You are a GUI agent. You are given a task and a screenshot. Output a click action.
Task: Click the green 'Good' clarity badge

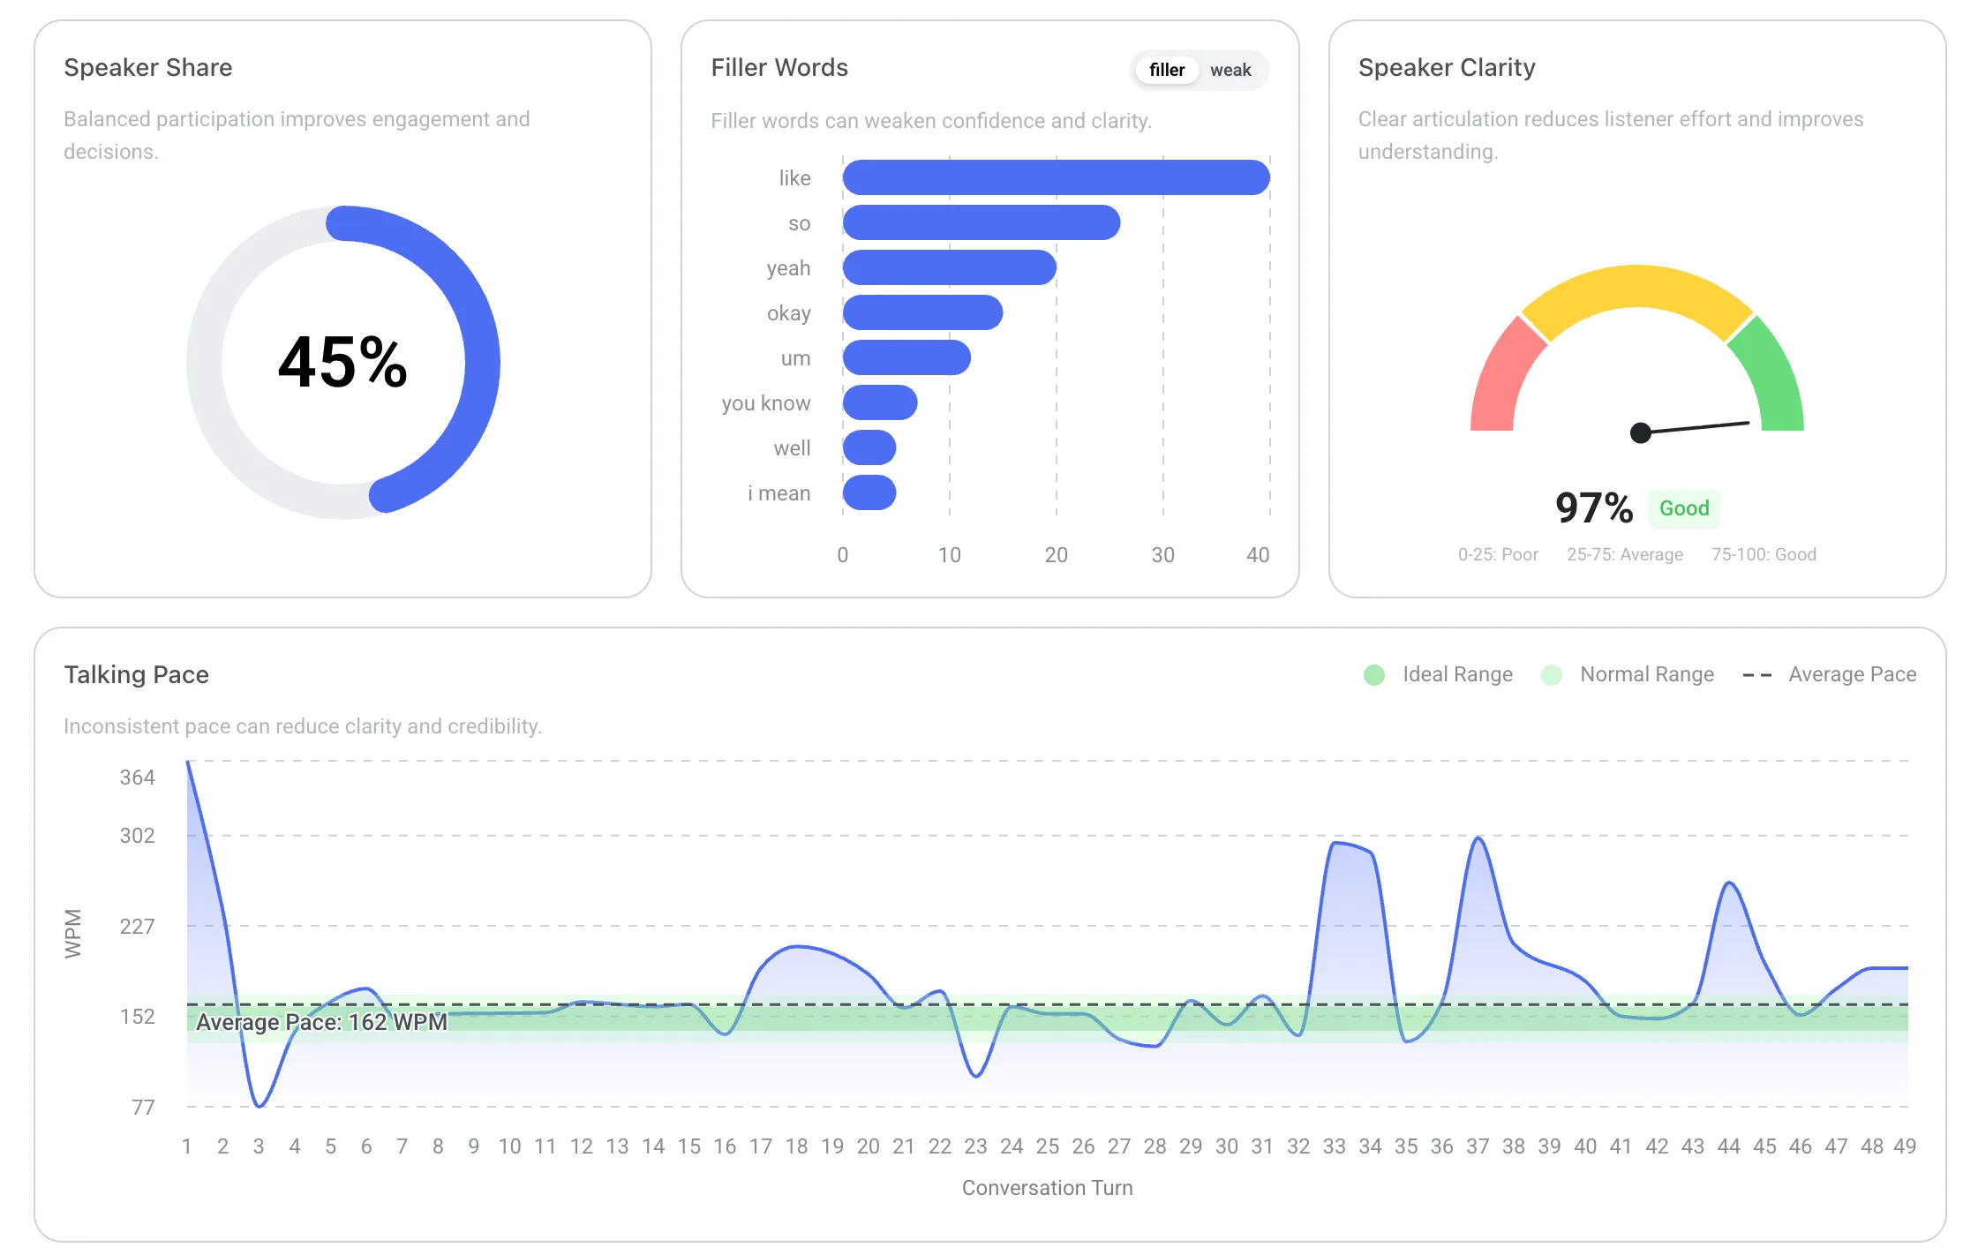1684,508
